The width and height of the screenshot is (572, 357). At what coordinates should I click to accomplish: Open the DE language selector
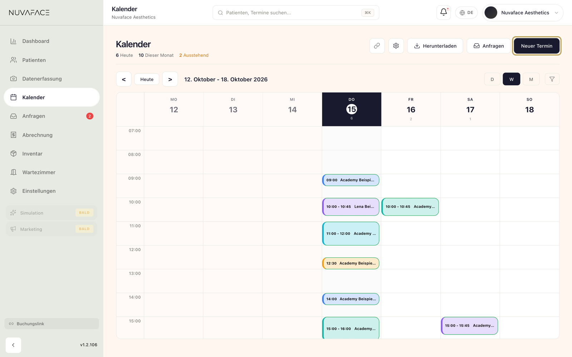coord(466,12)
